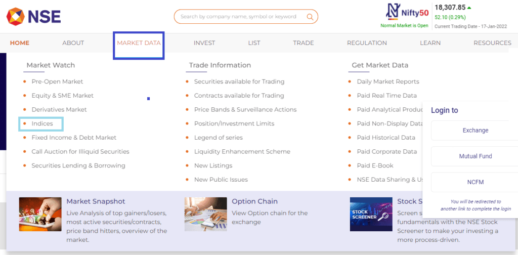The height and width of the screenshot is (255, 518).
Task: Open the LEARN menu
Action: [430, 43]
